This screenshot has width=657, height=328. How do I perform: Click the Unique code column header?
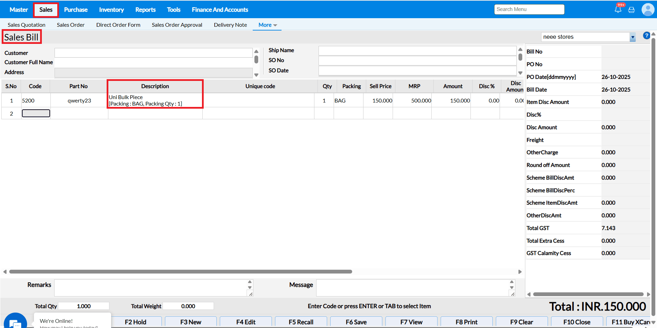pos(260,86)
